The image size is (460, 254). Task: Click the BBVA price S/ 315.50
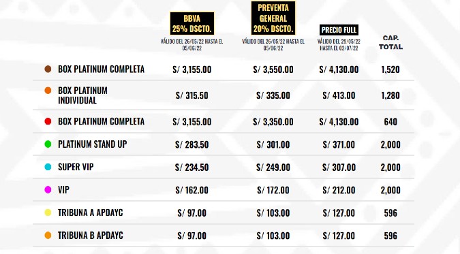tap(192, 95)
